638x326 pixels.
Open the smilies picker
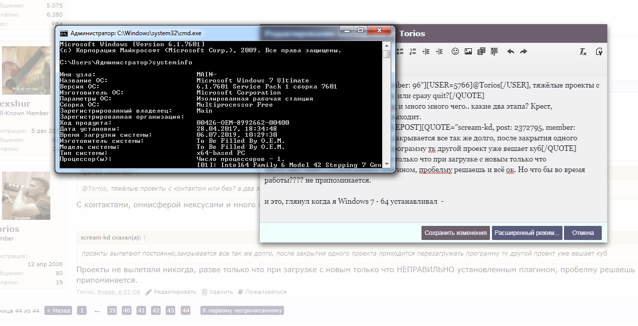coord(455,51)
